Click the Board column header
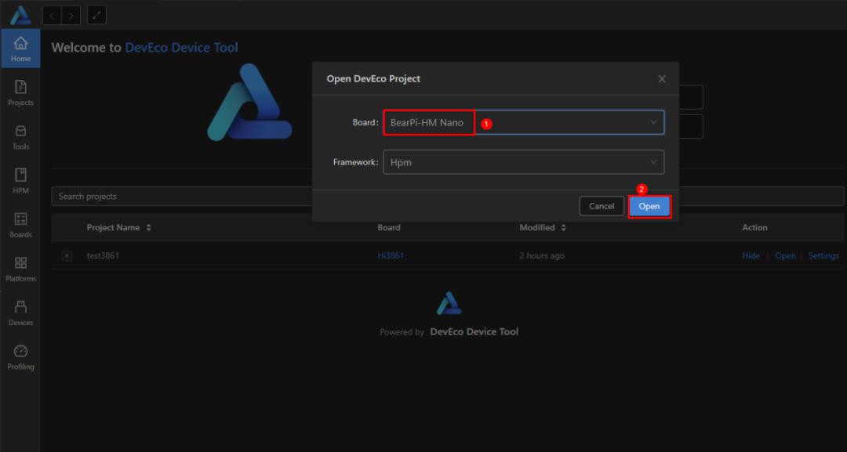 pyautogui.click(x=389, y=228)
